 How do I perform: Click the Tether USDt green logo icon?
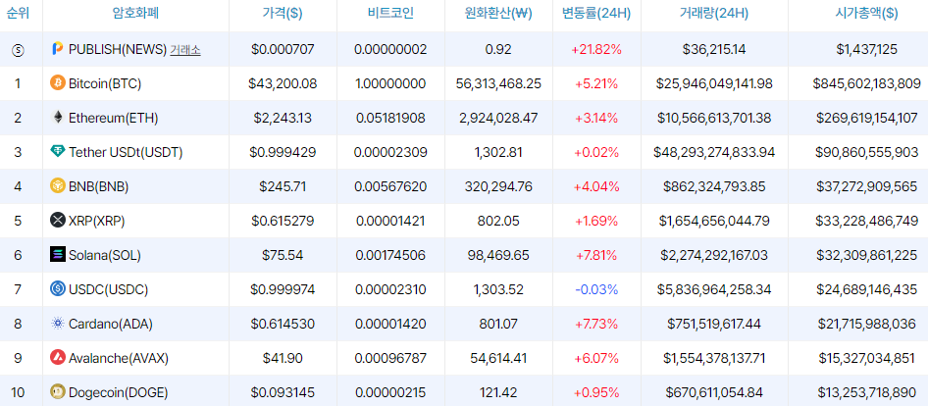point(58,152)
